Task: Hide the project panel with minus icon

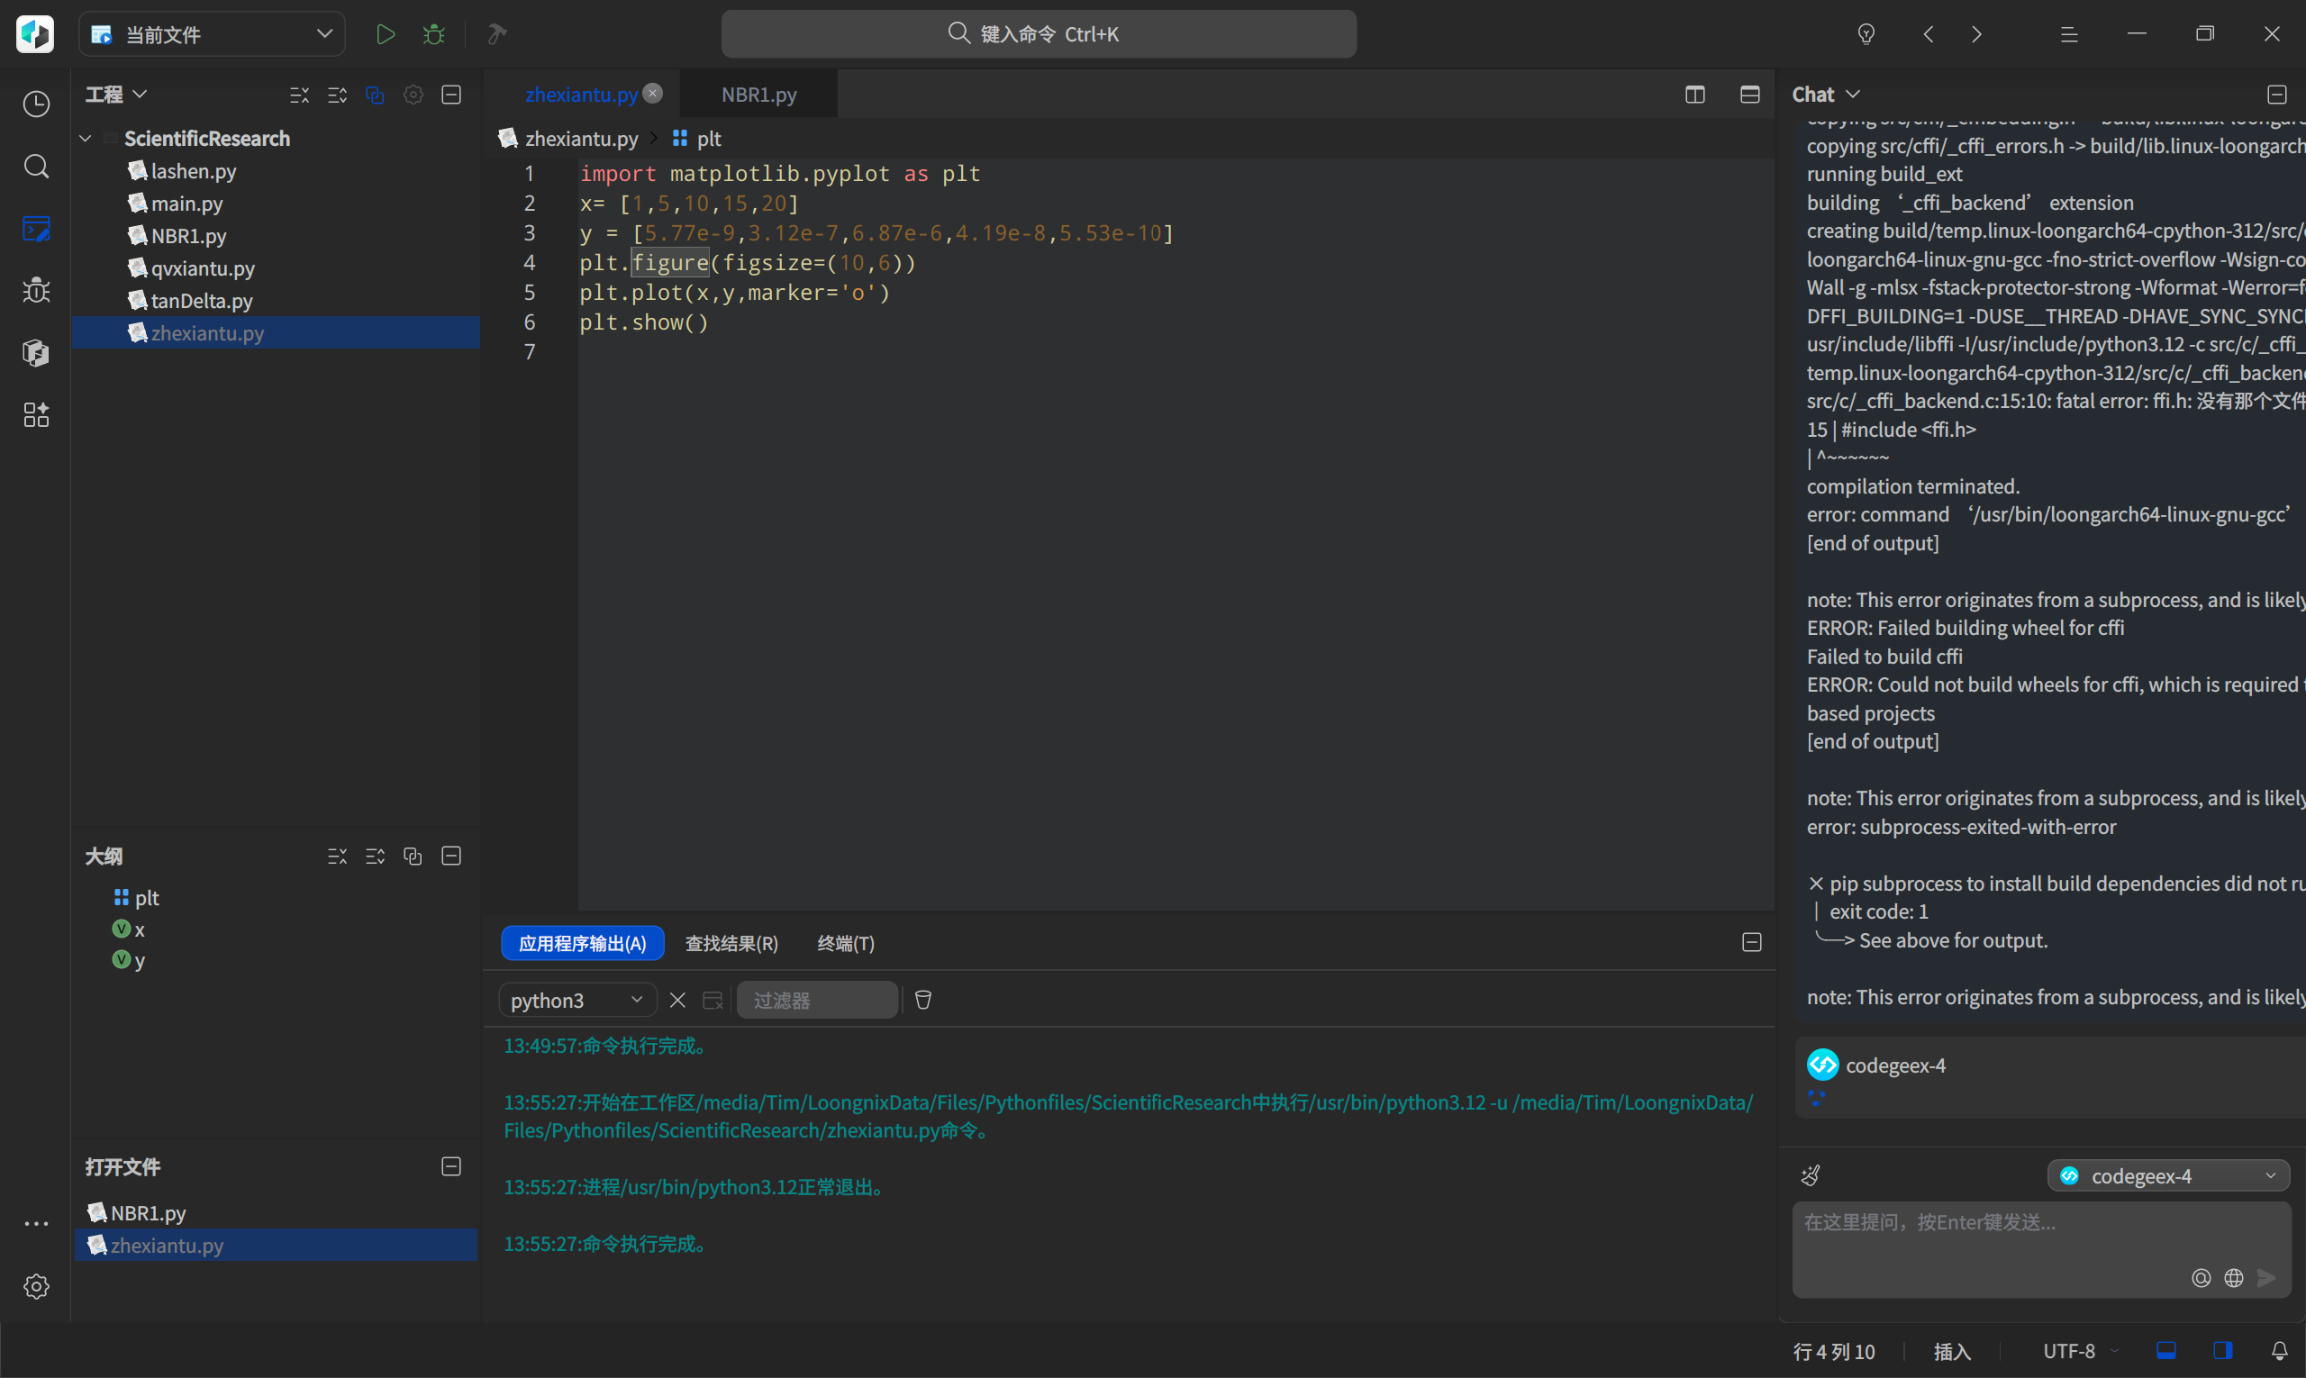Action: tap(451, 95)
